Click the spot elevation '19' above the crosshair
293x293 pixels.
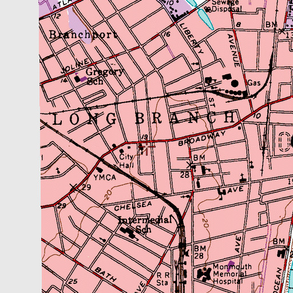[x=145, y=137]
